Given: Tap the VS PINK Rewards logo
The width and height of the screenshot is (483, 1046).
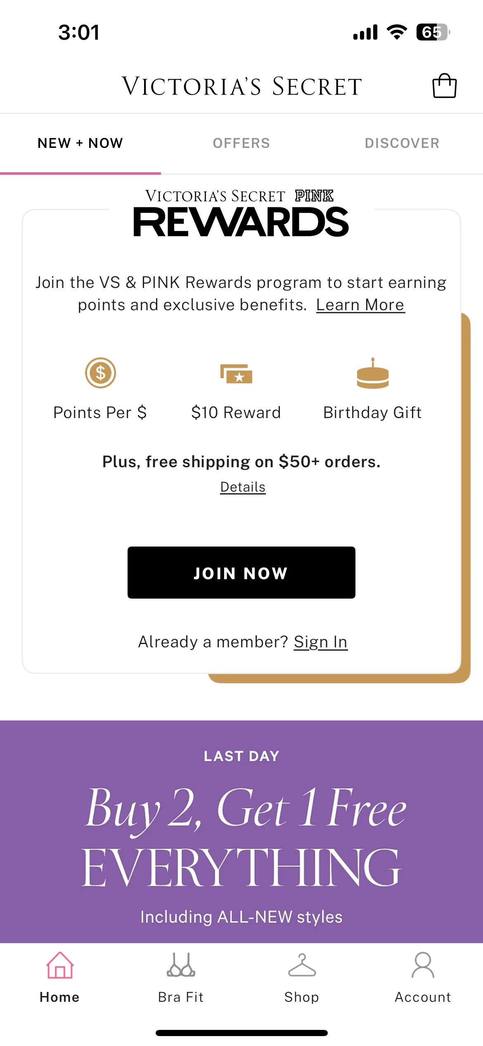Looking at the screenshot, I should click(241, 213).
